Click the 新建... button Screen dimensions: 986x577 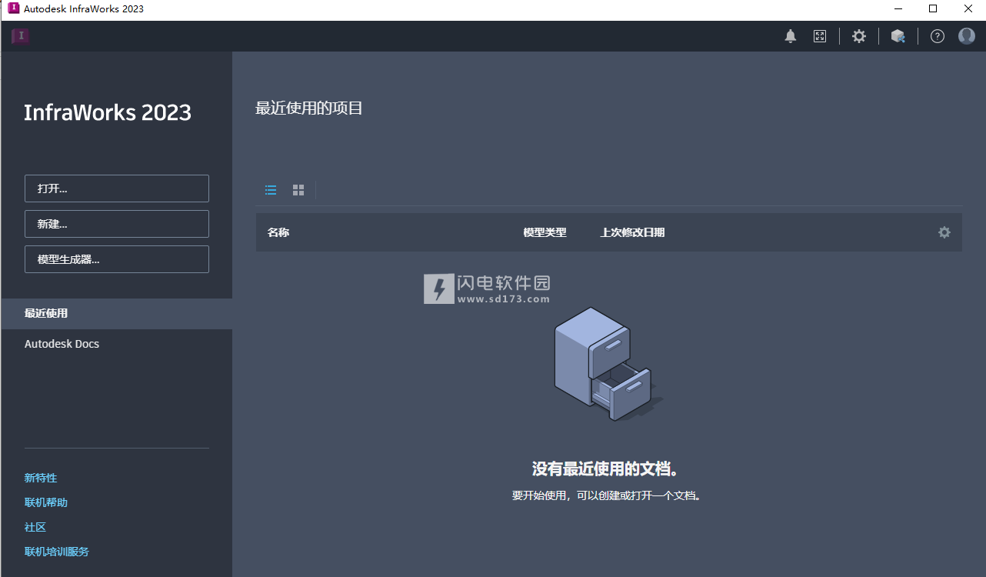[x=117, y=224]
